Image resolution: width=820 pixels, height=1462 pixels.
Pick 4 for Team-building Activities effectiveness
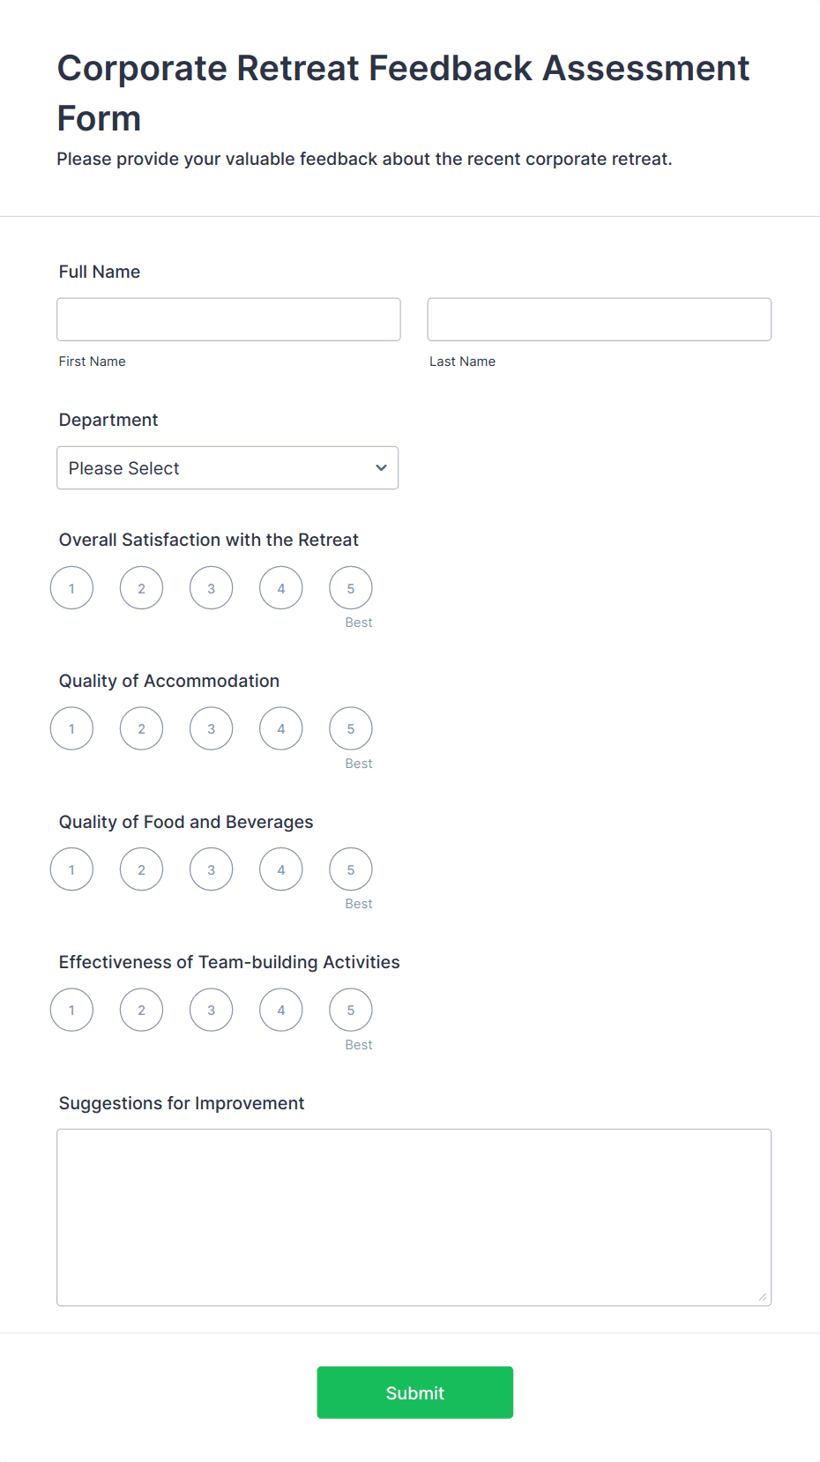280,1011
